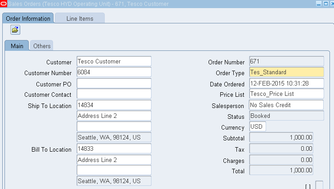Click the Date Ordered label
This screenshot has width=334, height=189.
coord(227,84)
